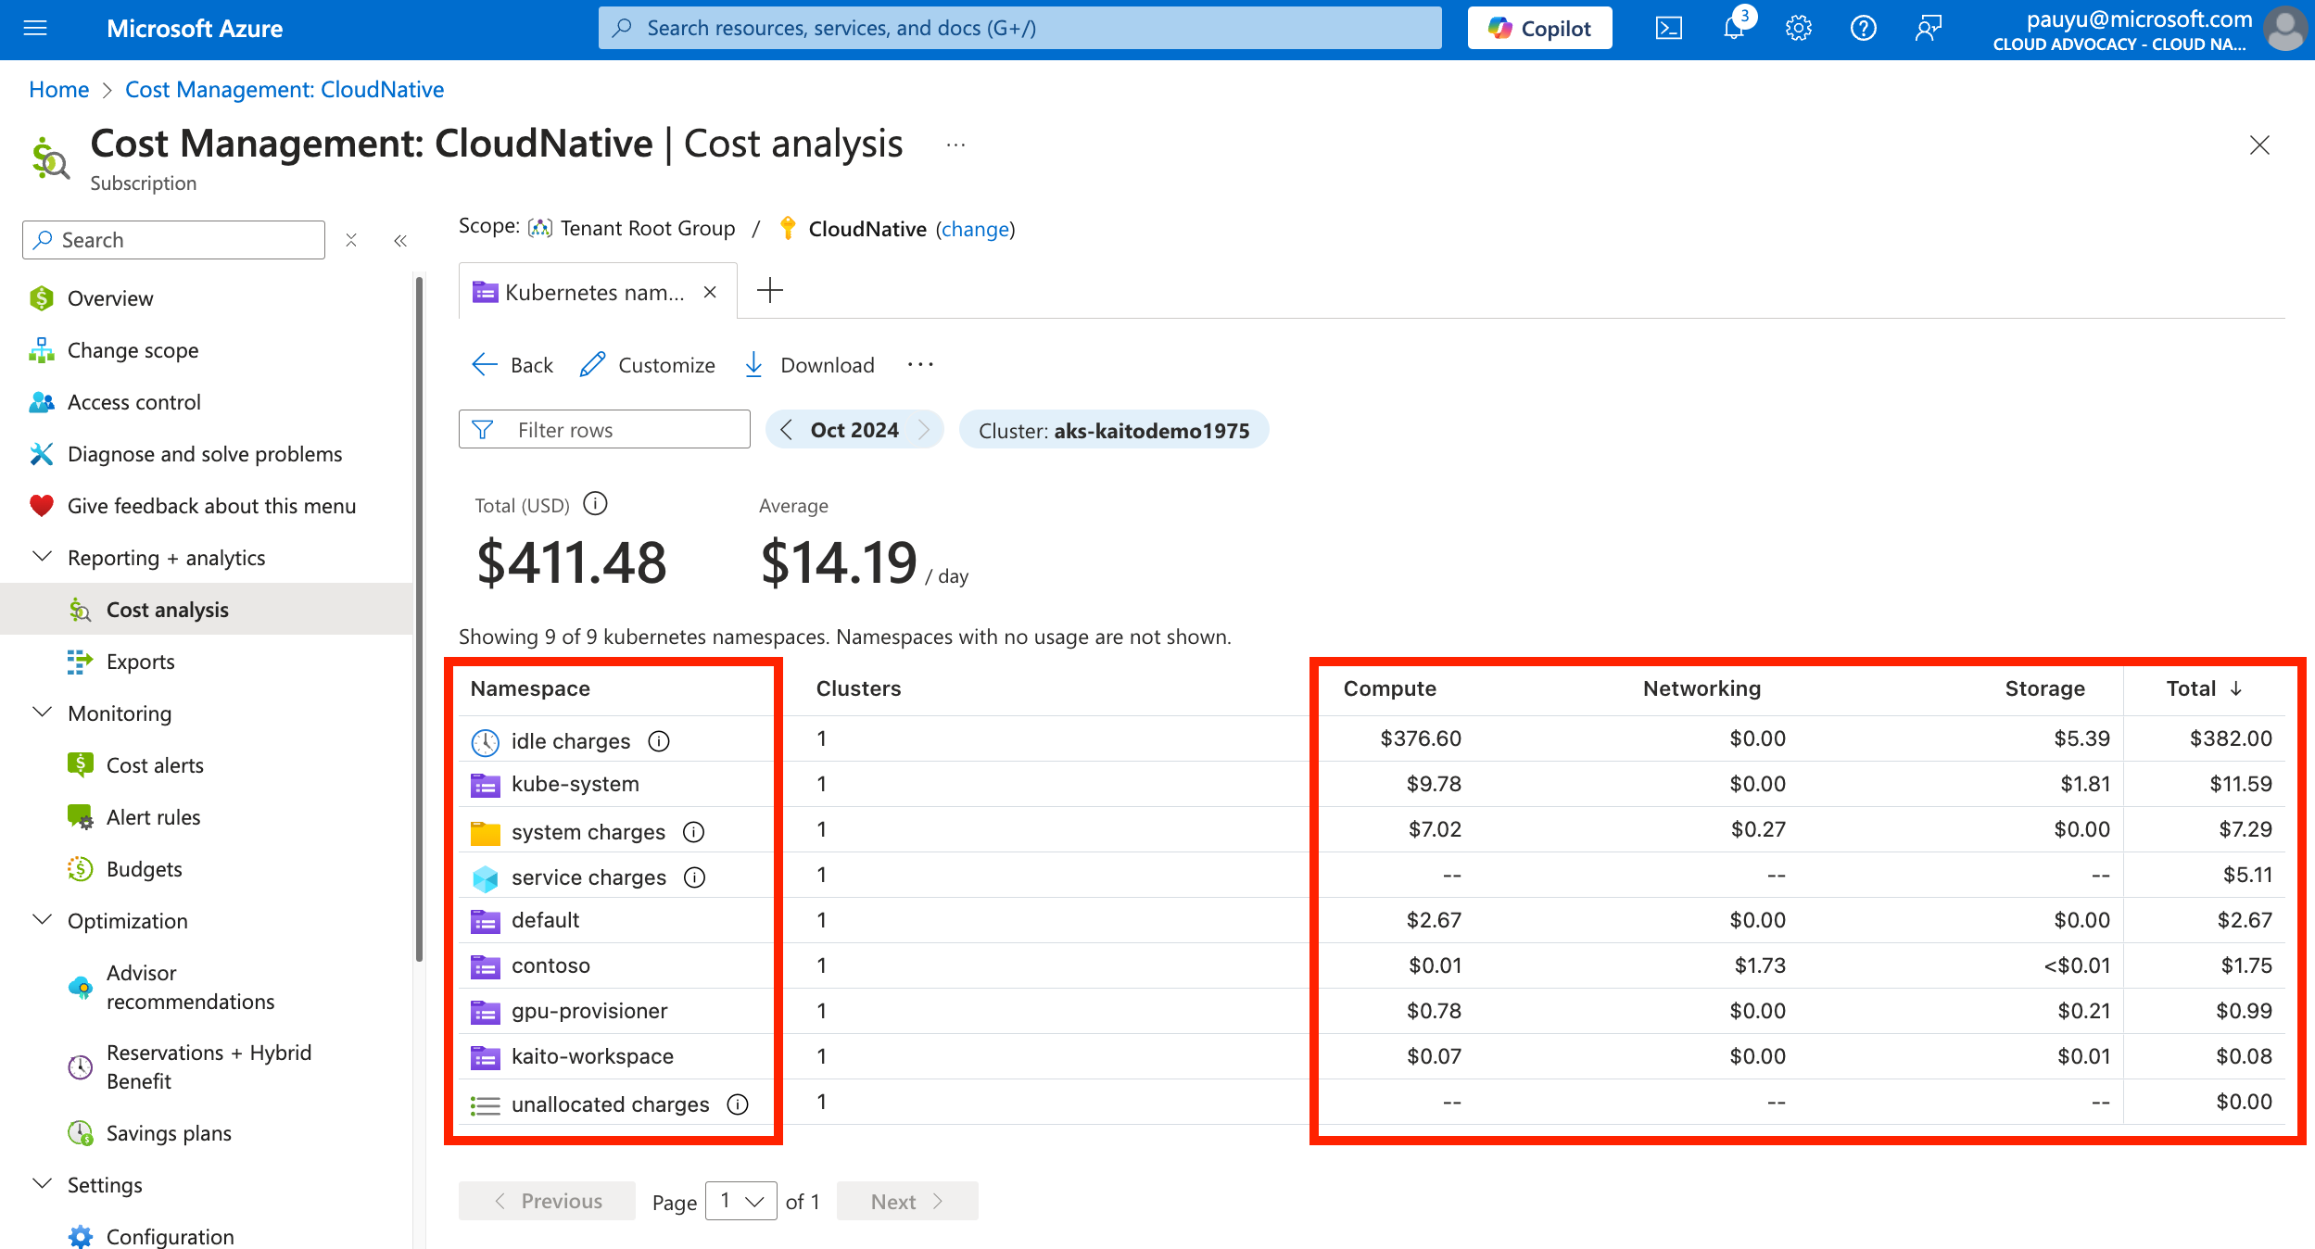Click the contoso namespace row

click(1372, 965)
